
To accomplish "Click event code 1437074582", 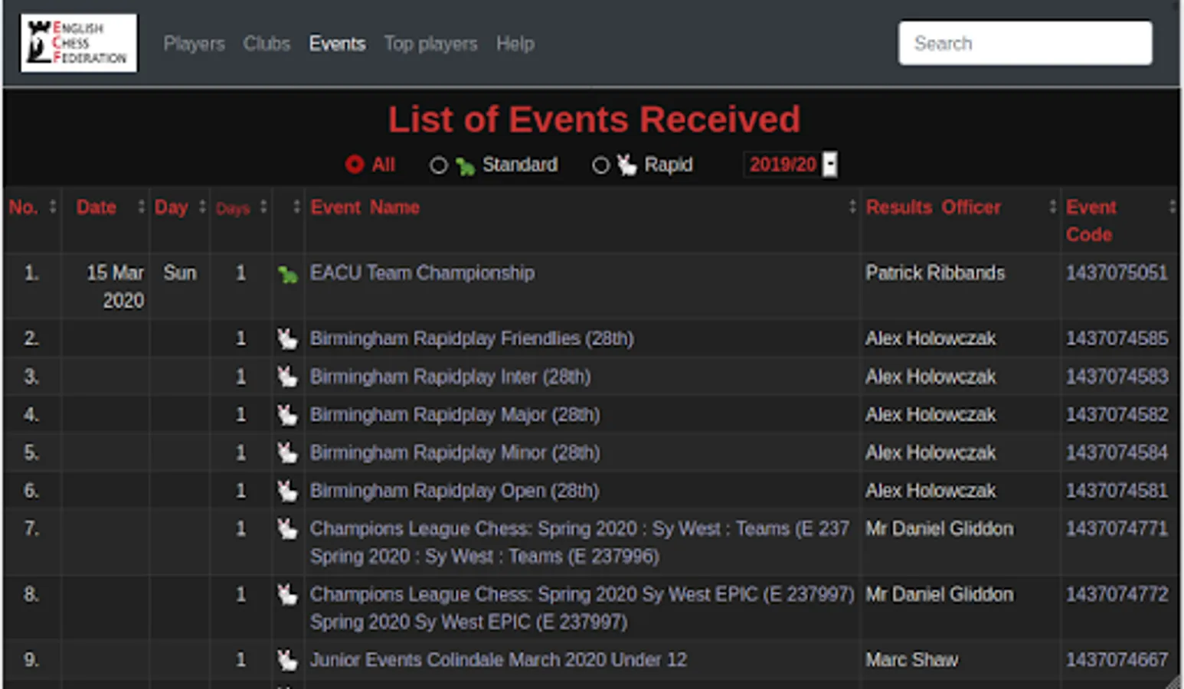I will point(1117,415).
